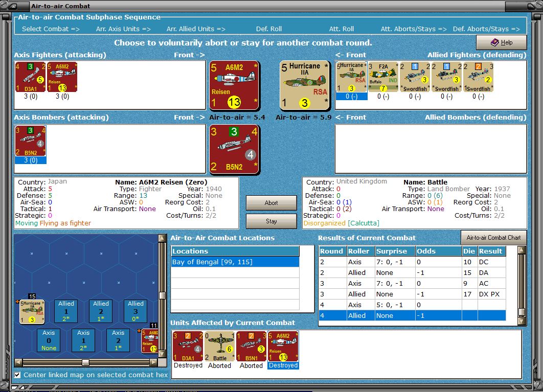Click the Att. Aborts/Stays subphase step

414,29
